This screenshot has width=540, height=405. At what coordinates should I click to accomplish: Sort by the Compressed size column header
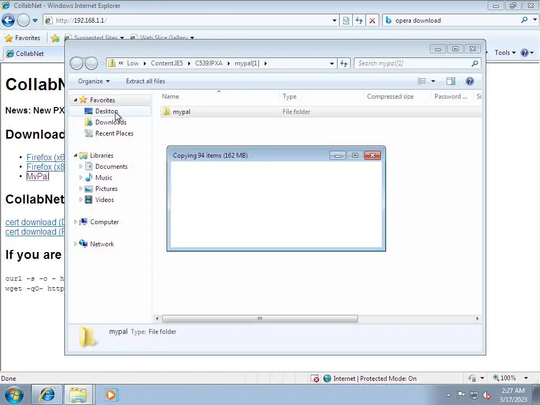(x=397, y=97)
